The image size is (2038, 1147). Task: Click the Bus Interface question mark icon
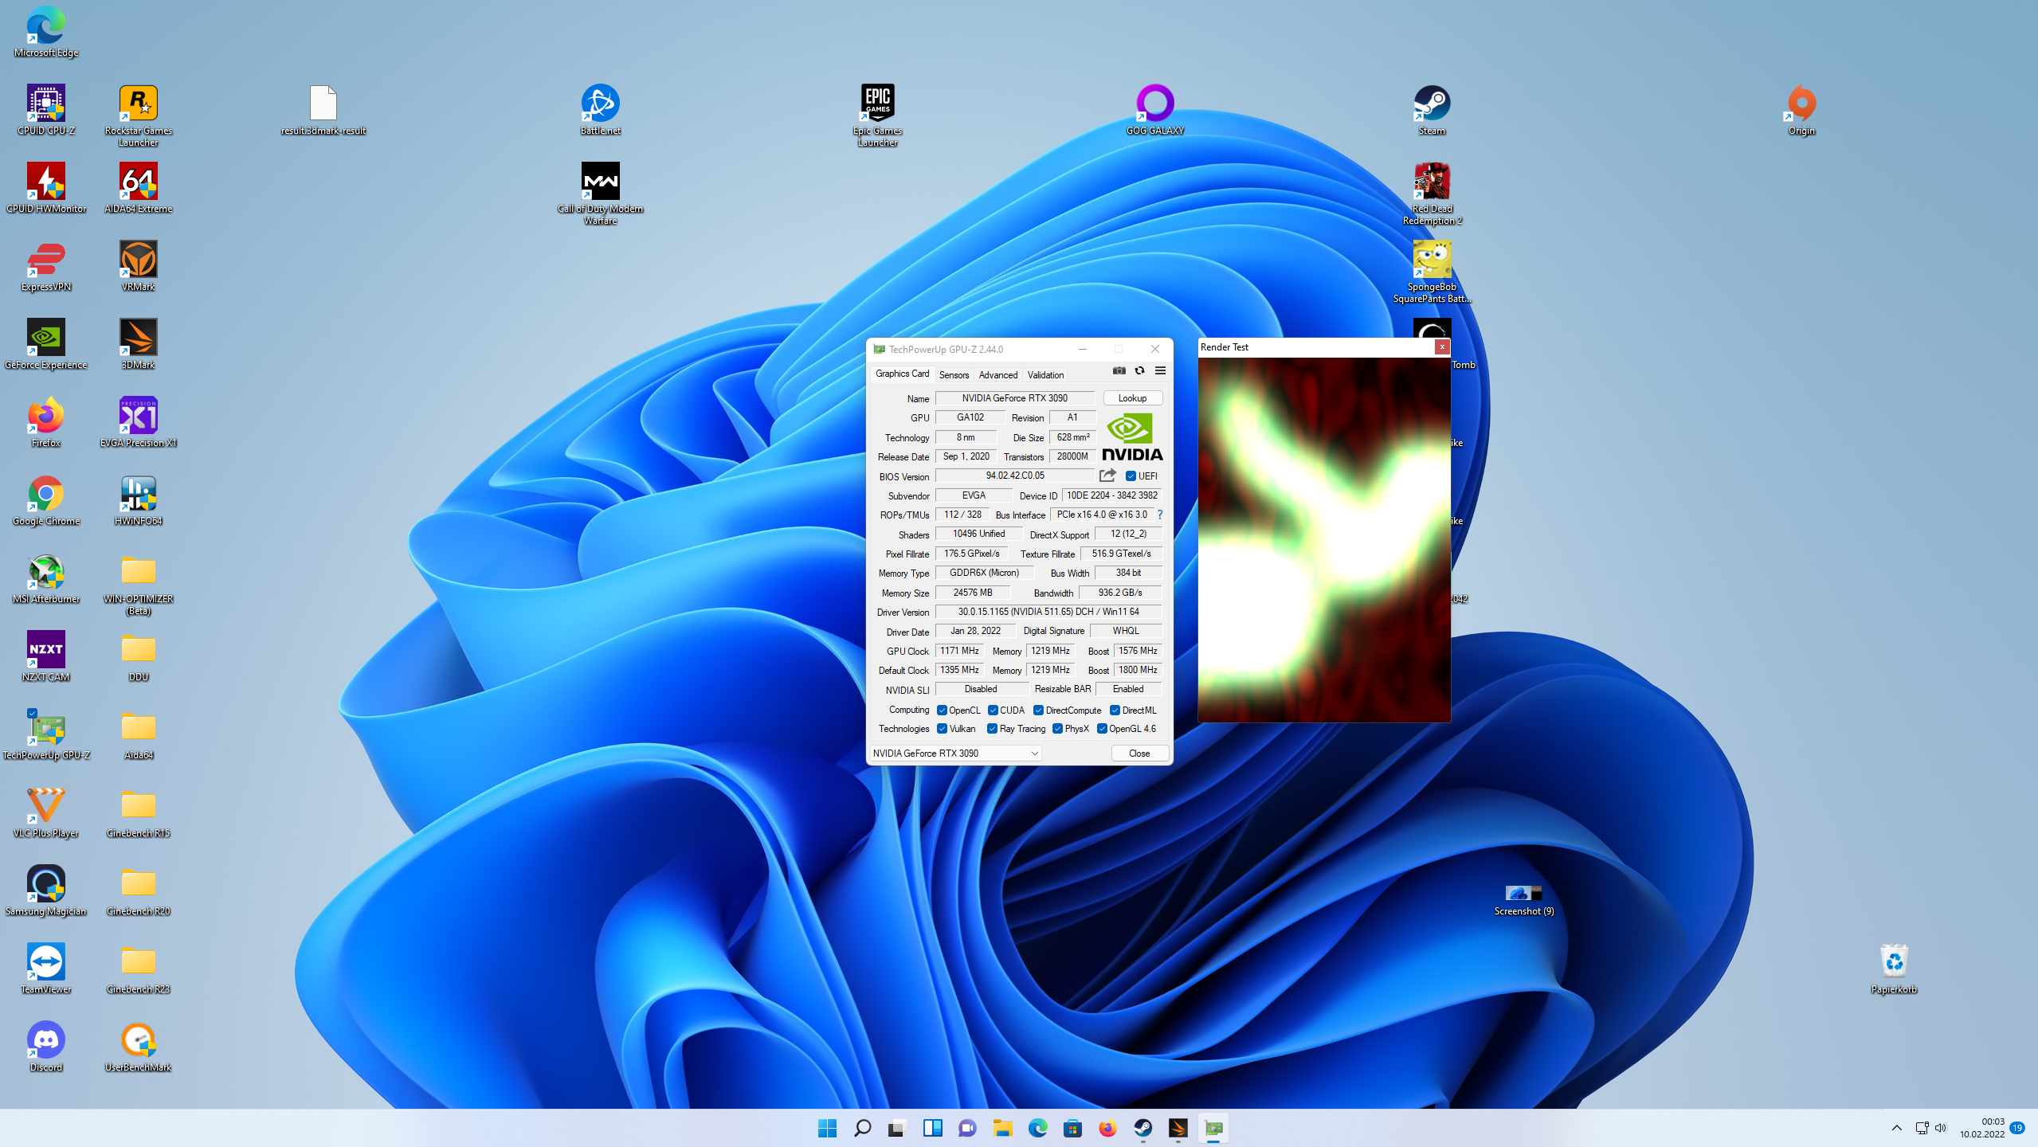coord(1160,515)
